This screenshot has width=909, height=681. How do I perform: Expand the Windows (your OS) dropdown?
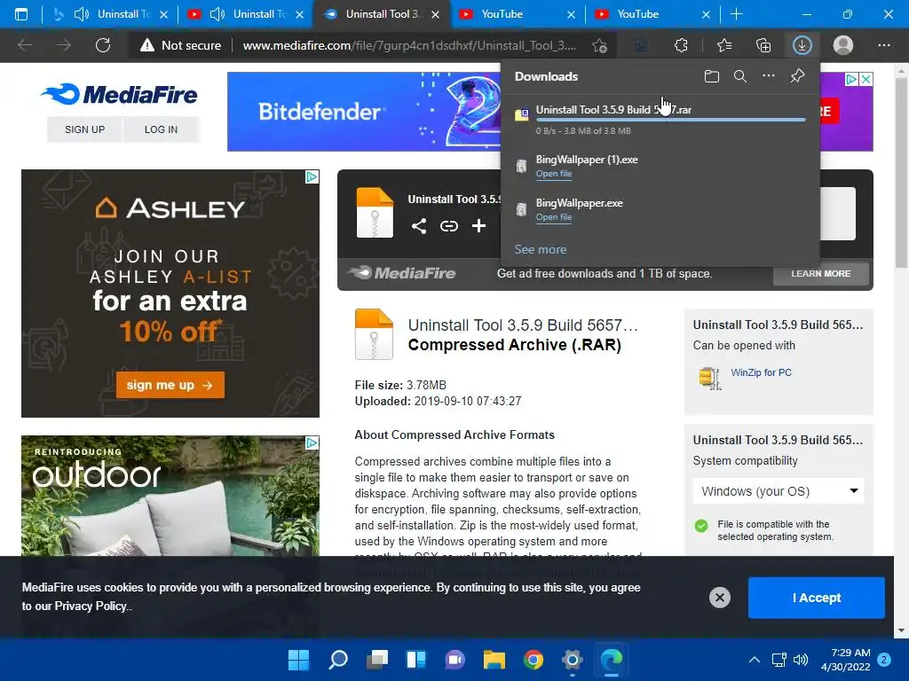pos(778,491)
